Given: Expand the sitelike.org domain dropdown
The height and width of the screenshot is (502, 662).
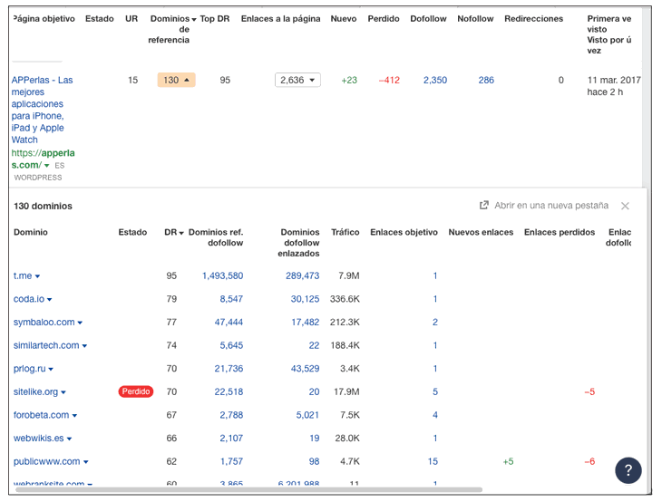Looking at the screenshot, I should [x=63, y=392].
